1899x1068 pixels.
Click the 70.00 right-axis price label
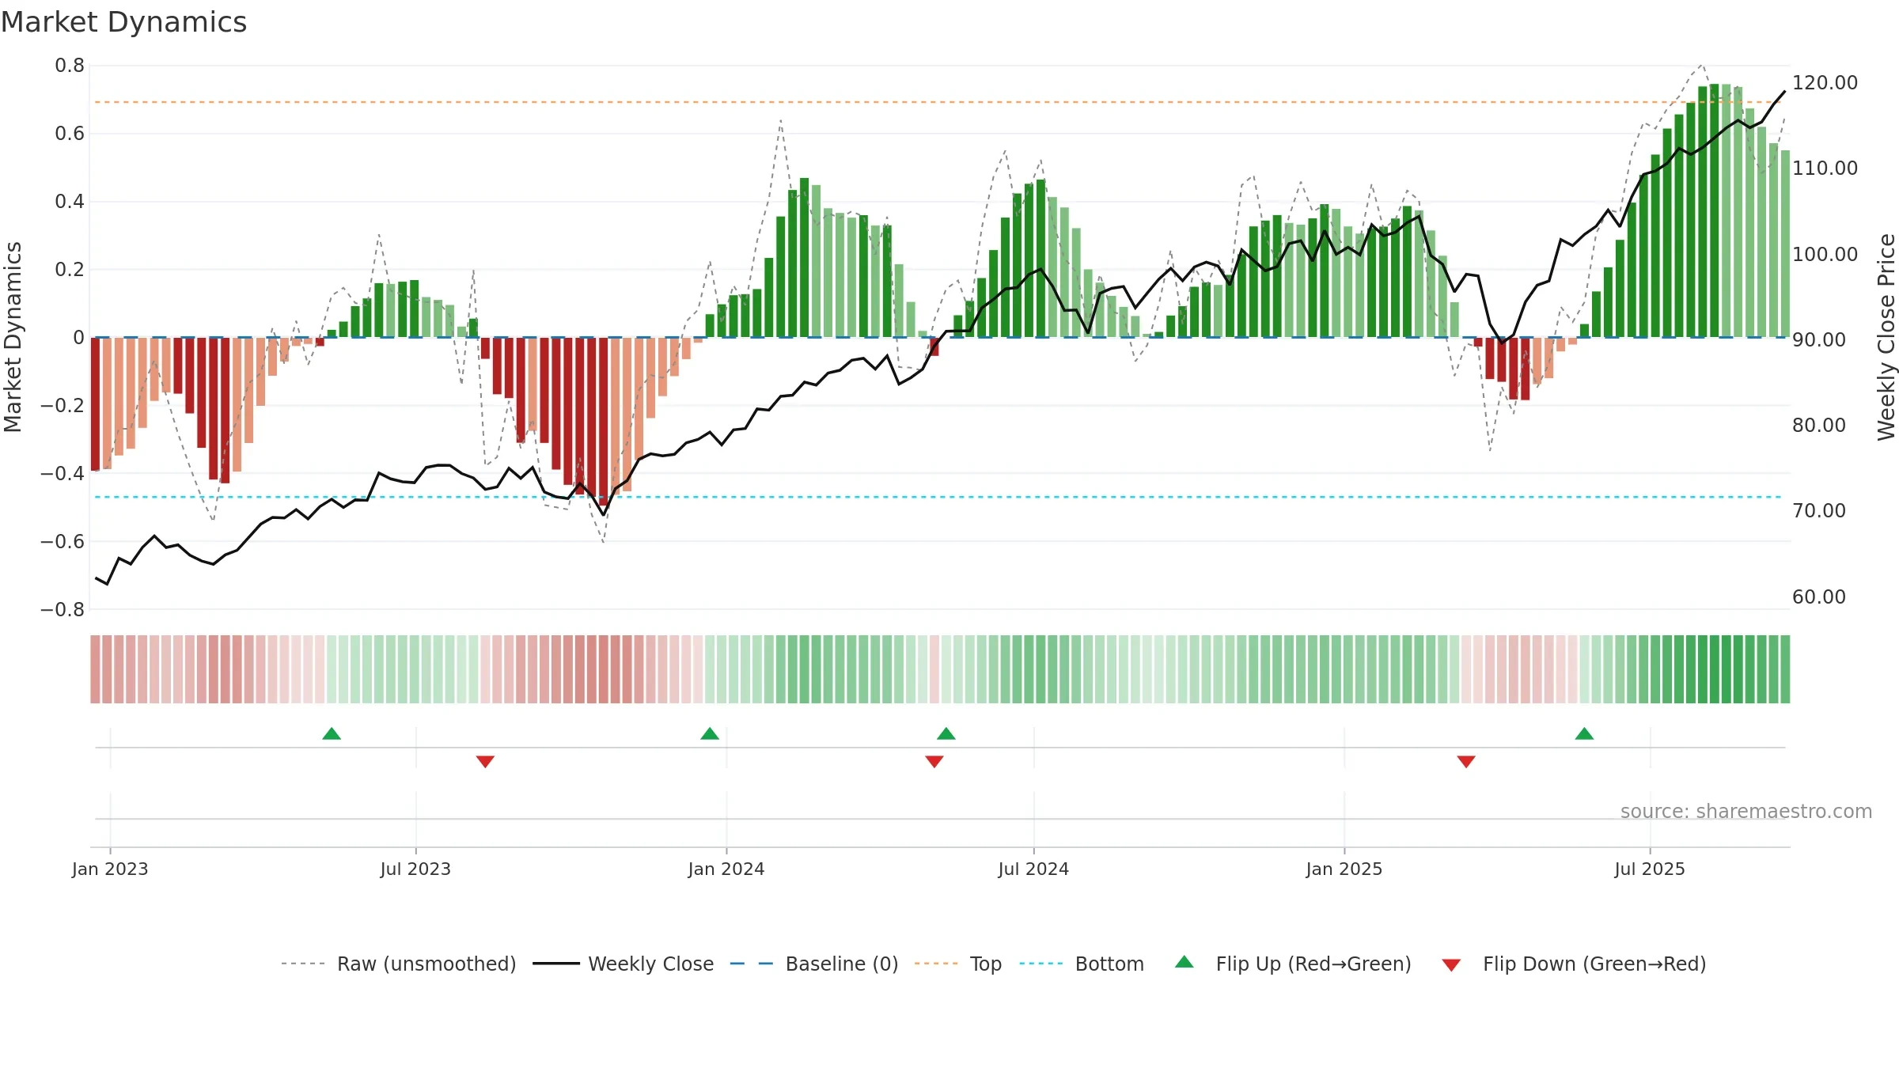pyautogui.click(x=1819, y=510)
